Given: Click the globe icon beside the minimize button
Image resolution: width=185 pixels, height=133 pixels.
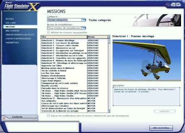Looking at the screenshot, I should click(168, 5).
